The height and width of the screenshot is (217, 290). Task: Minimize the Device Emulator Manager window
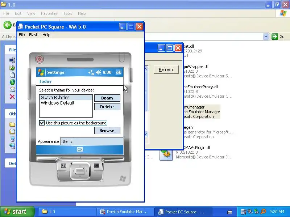[161, 48]
